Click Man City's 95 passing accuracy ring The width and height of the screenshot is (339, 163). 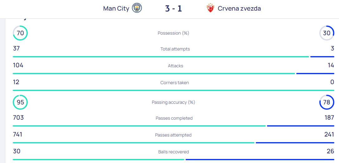point(20,102)
